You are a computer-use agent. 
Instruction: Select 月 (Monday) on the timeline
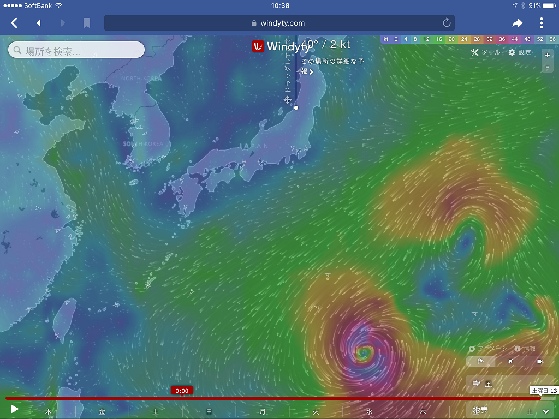click(261, 410)
